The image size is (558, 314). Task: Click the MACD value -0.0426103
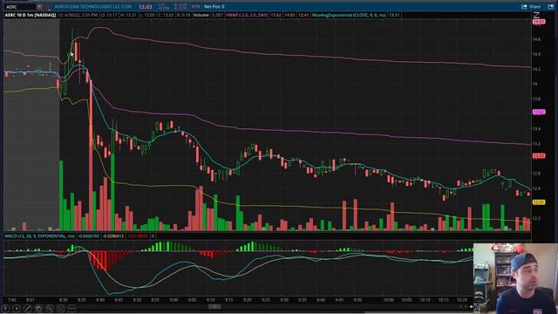coord(88,236)
